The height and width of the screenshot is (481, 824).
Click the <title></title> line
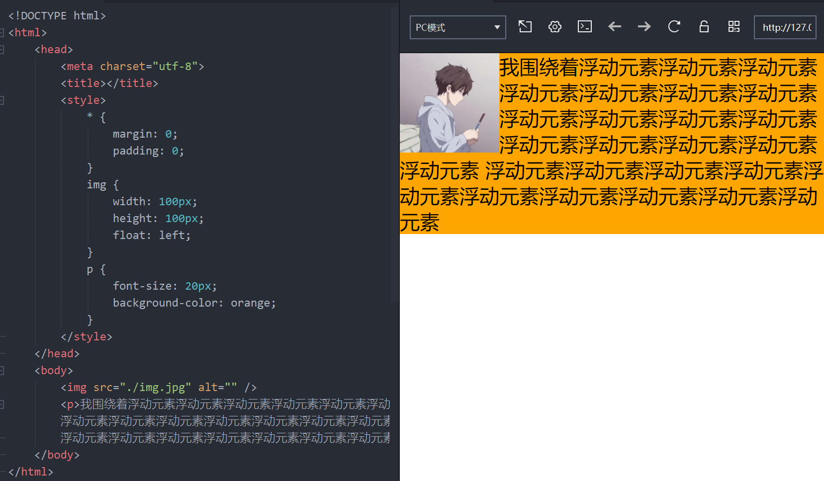tap(109, 83)
